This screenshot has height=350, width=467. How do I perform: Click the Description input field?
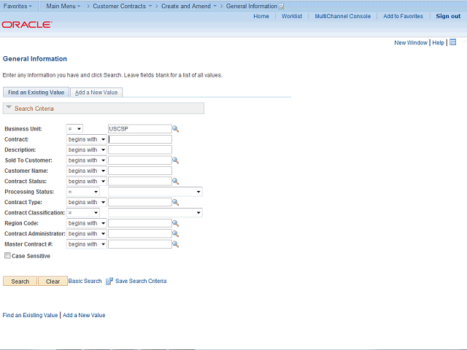(x=140, y=149)
